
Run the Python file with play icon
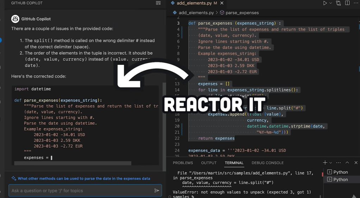[x=325, y=3]
